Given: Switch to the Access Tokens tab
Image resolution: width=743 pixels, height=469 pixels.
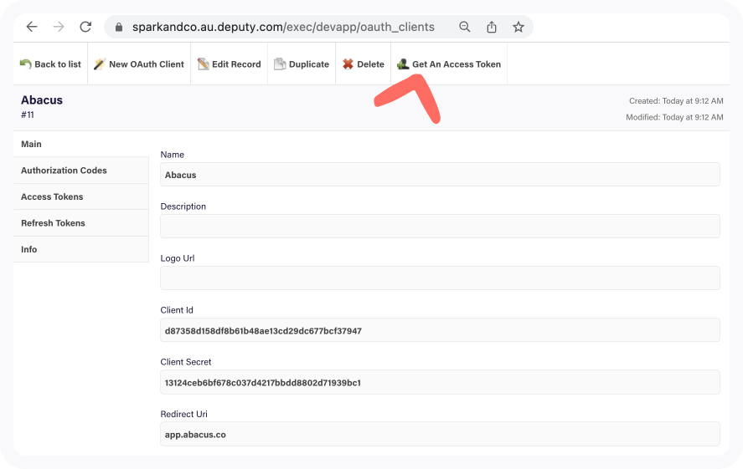Looking at the screenshot, I should [x=81, y=196].
